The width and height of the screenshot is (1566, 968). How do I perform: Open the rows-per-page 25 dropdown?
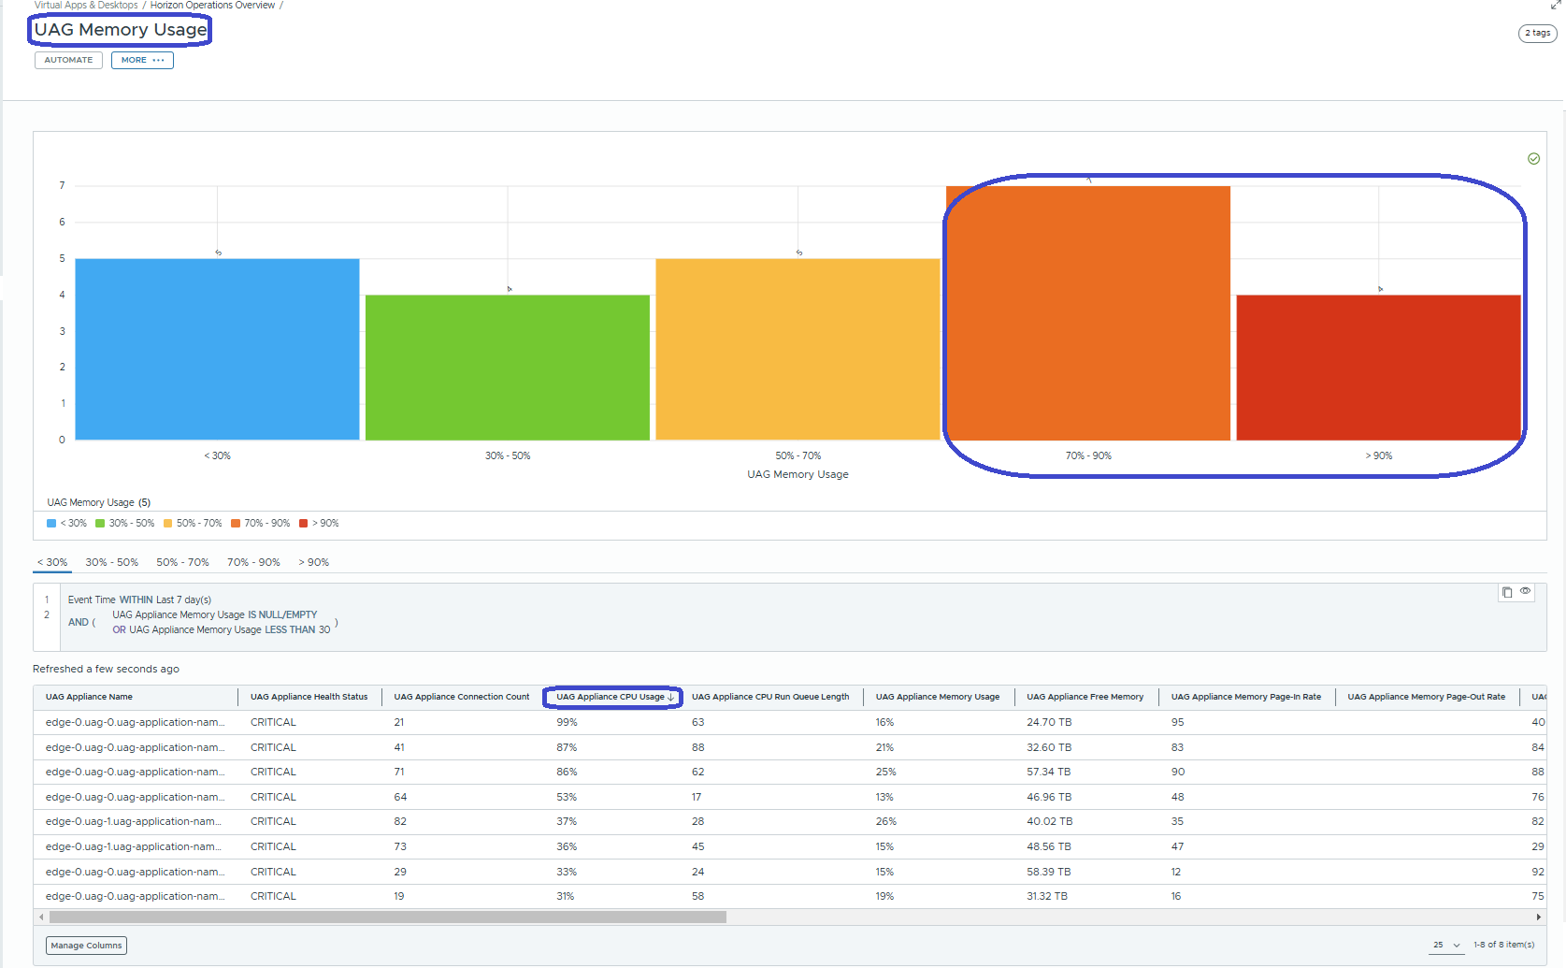pyautogui.click(x=1446, y=945)
